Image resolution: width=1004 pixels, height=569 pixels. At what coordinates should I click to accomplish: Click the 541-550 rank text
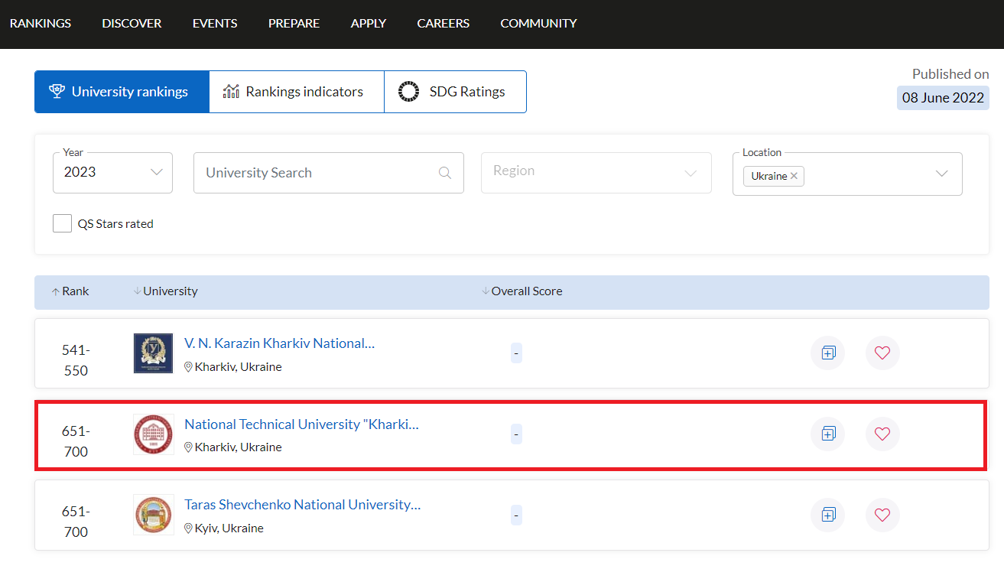pyautogui.click(x=76, y=360)
